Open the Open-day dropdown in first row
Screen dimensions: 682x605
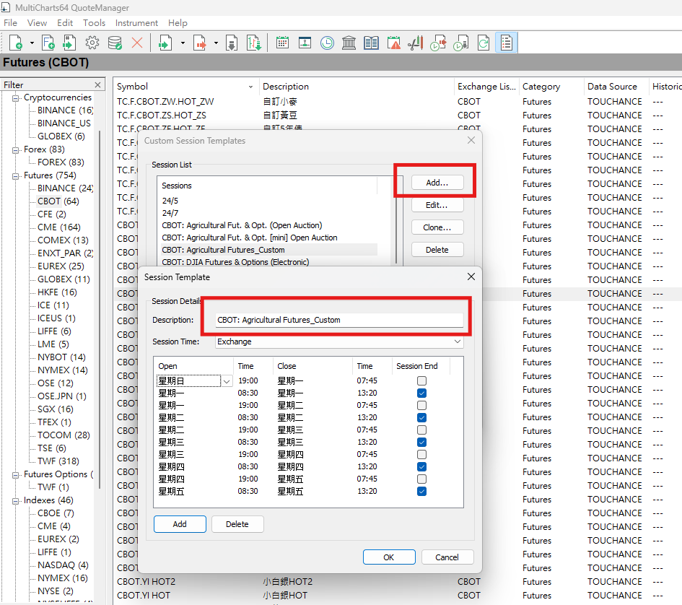227,380
